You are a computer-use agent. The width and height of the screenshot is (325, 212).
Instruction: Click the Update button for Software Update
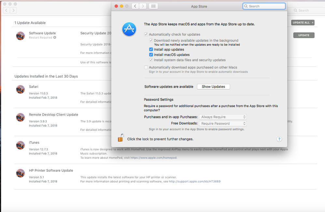click(304, 35)
